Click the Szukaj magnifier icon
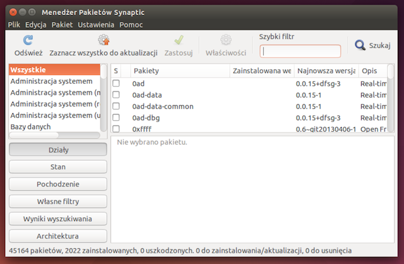404x264 pixels. click(x=360, y=45)
